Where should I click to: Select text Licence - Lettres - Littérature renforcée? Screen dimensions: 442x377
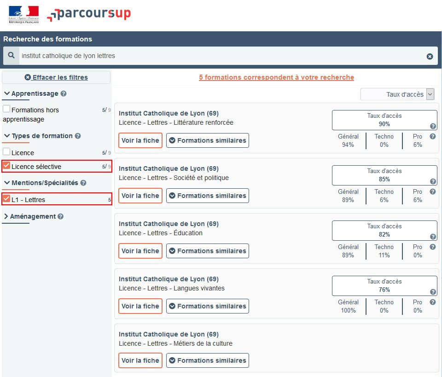176,122
